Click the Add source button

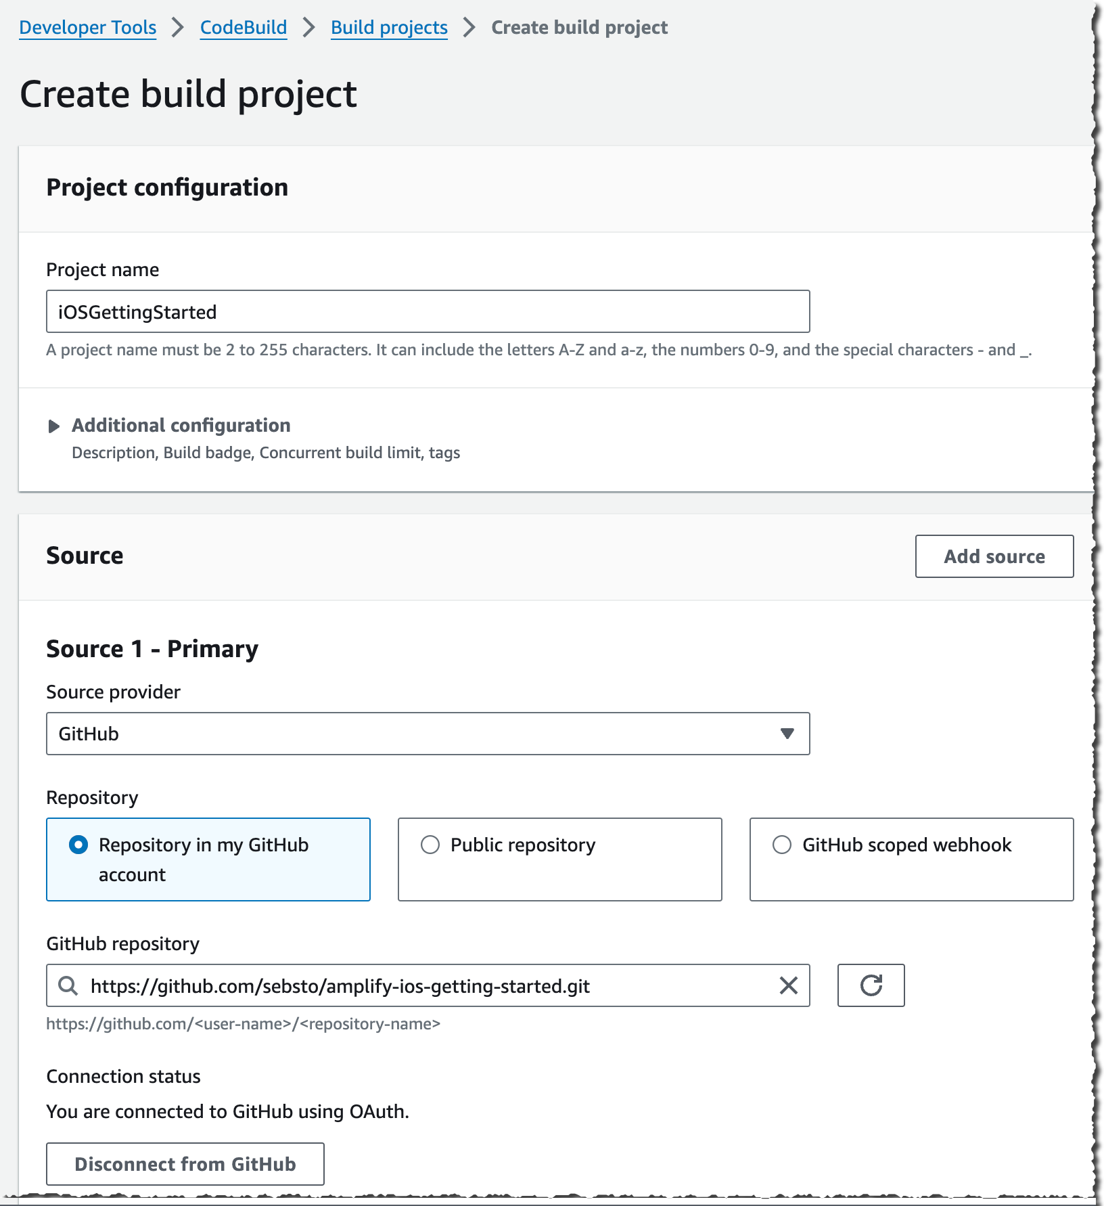point(994,556)
